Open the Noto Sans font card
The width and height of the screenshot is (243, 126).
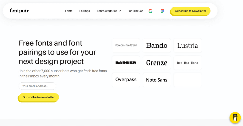click(157, 80)
